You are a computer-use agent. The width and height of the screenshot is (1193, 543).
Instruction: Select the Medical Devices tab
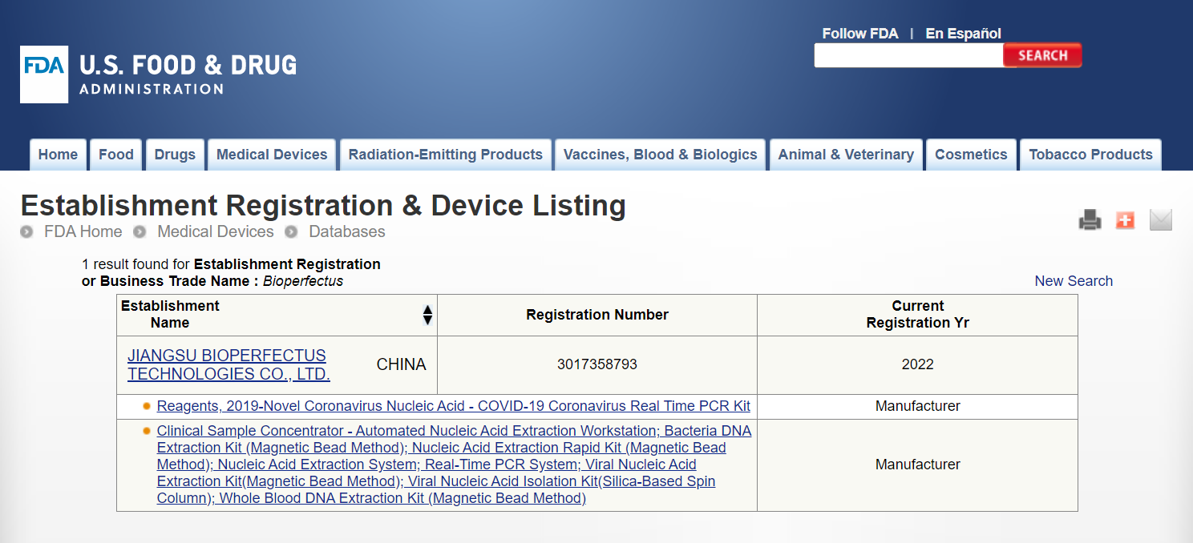[272, 155]
